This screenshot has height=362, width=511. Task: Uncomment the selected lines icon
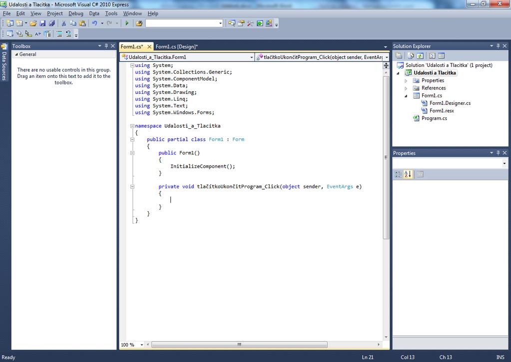(x=68, y=33)
